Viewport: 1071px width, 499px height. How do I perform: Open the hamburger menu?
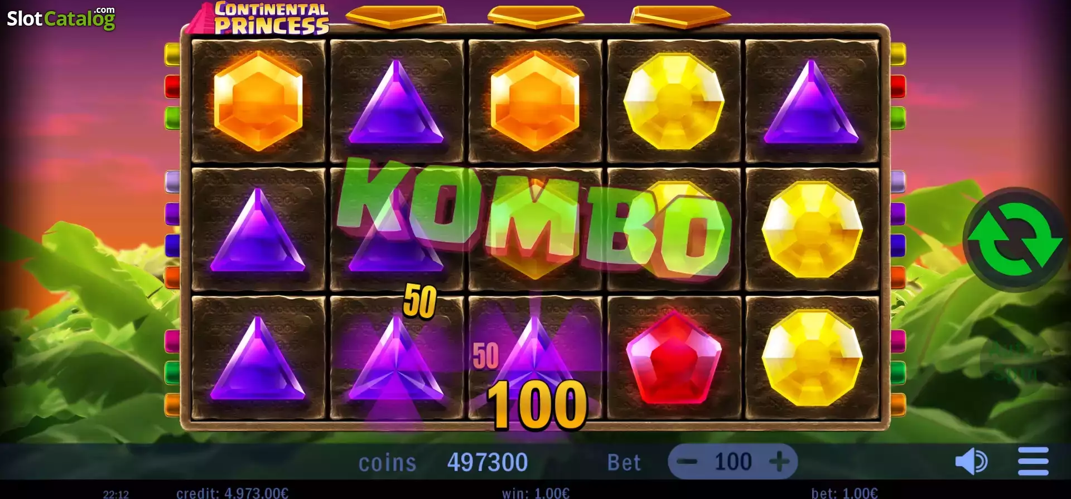click(1033, 461)
